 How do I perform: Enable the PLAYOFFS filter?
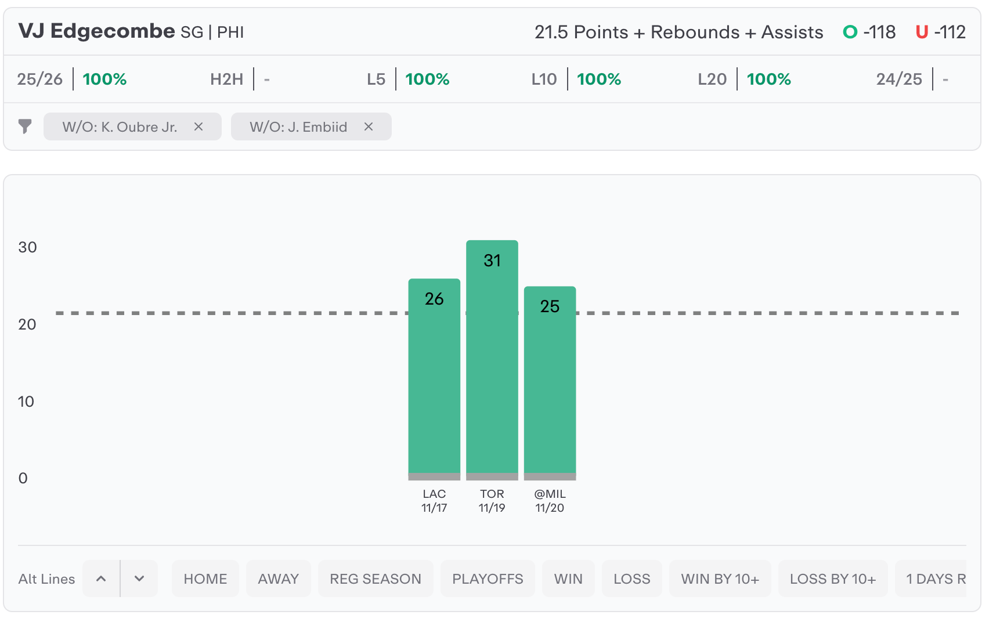point(488,578)
